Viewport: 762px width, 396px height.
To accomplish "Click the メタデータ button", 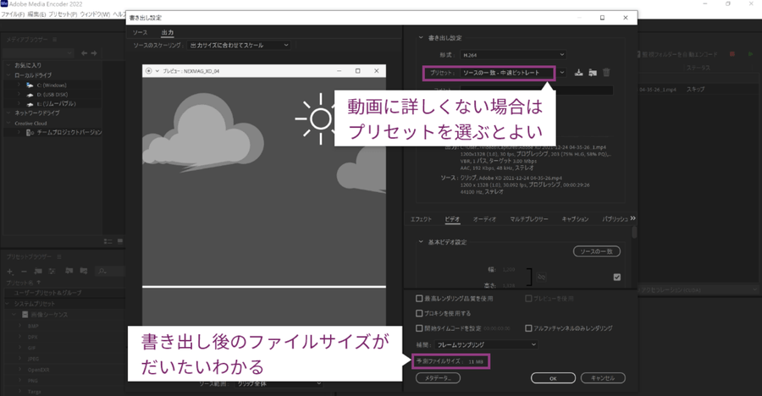I will point(437,377).
